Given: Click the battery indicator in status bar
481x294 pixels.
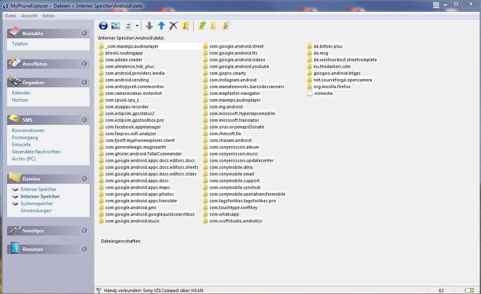Looking at the screenshot, I should pyautogui.click(x=470, y=290).
